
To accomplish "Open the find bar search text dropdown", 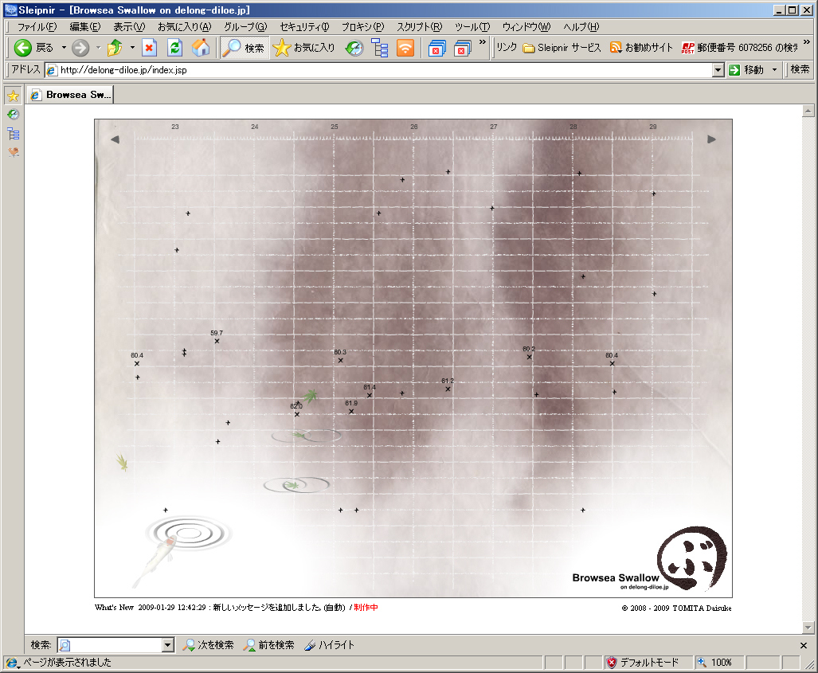I will tap(167, 645).
